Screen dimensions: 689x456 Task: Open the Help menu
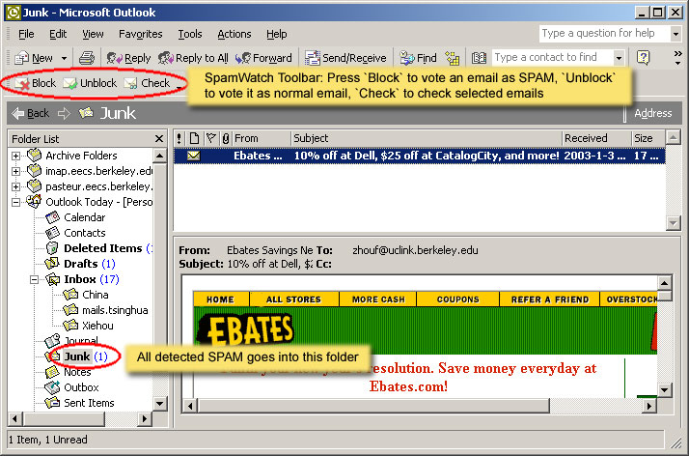[x=276, y=34]
